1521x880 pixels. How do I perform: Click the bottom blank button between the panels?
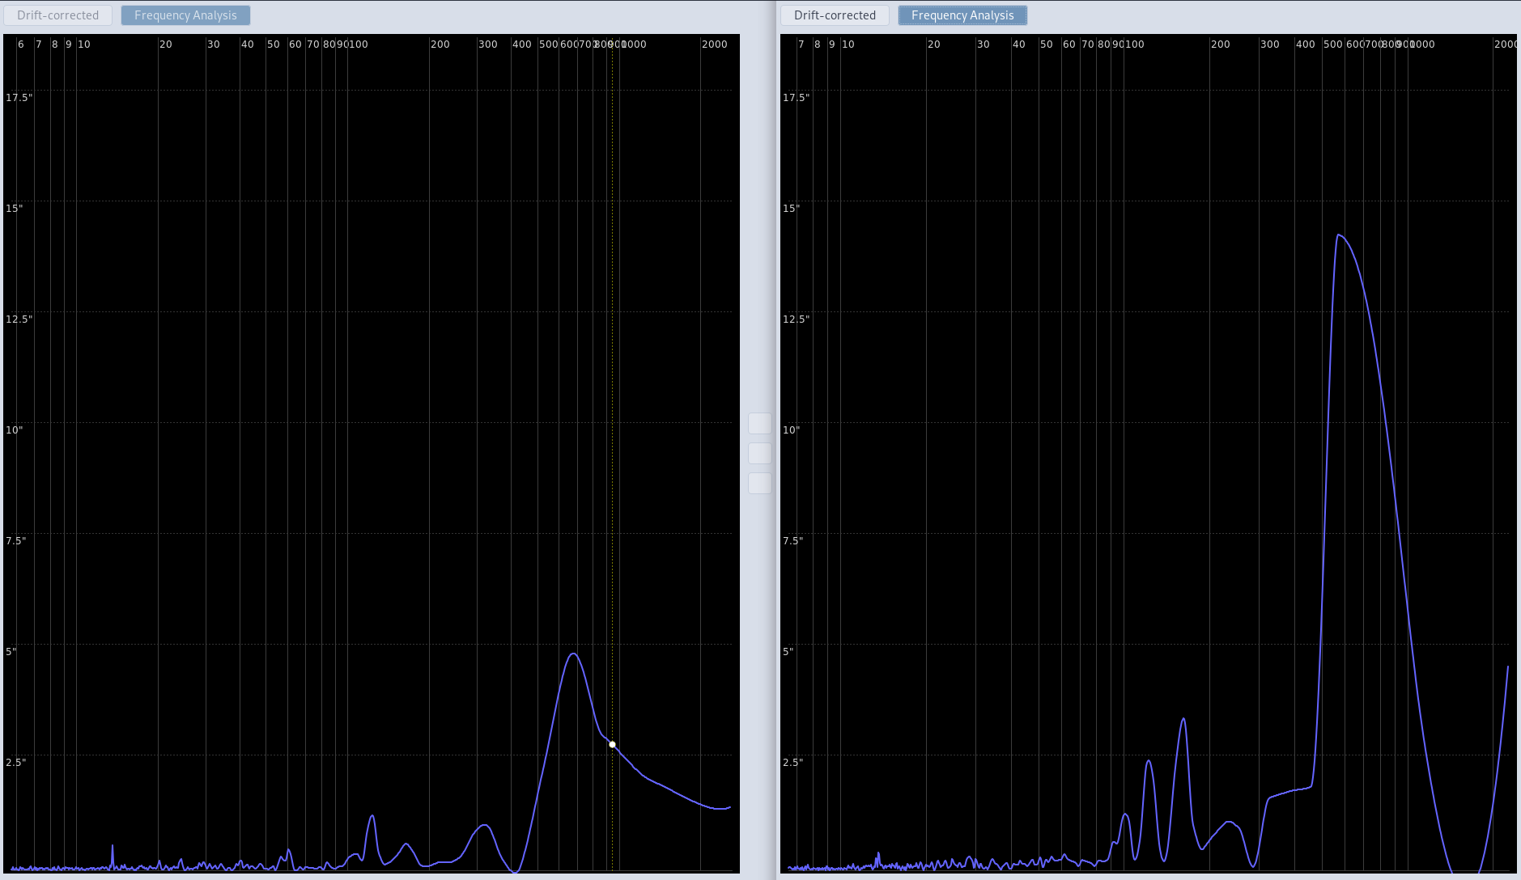pyautogui.click(x=760, y=483)
